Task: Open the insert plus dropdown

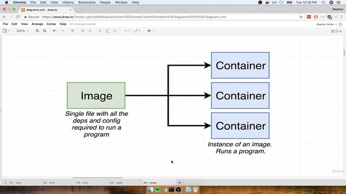Action: click(150, 31)
